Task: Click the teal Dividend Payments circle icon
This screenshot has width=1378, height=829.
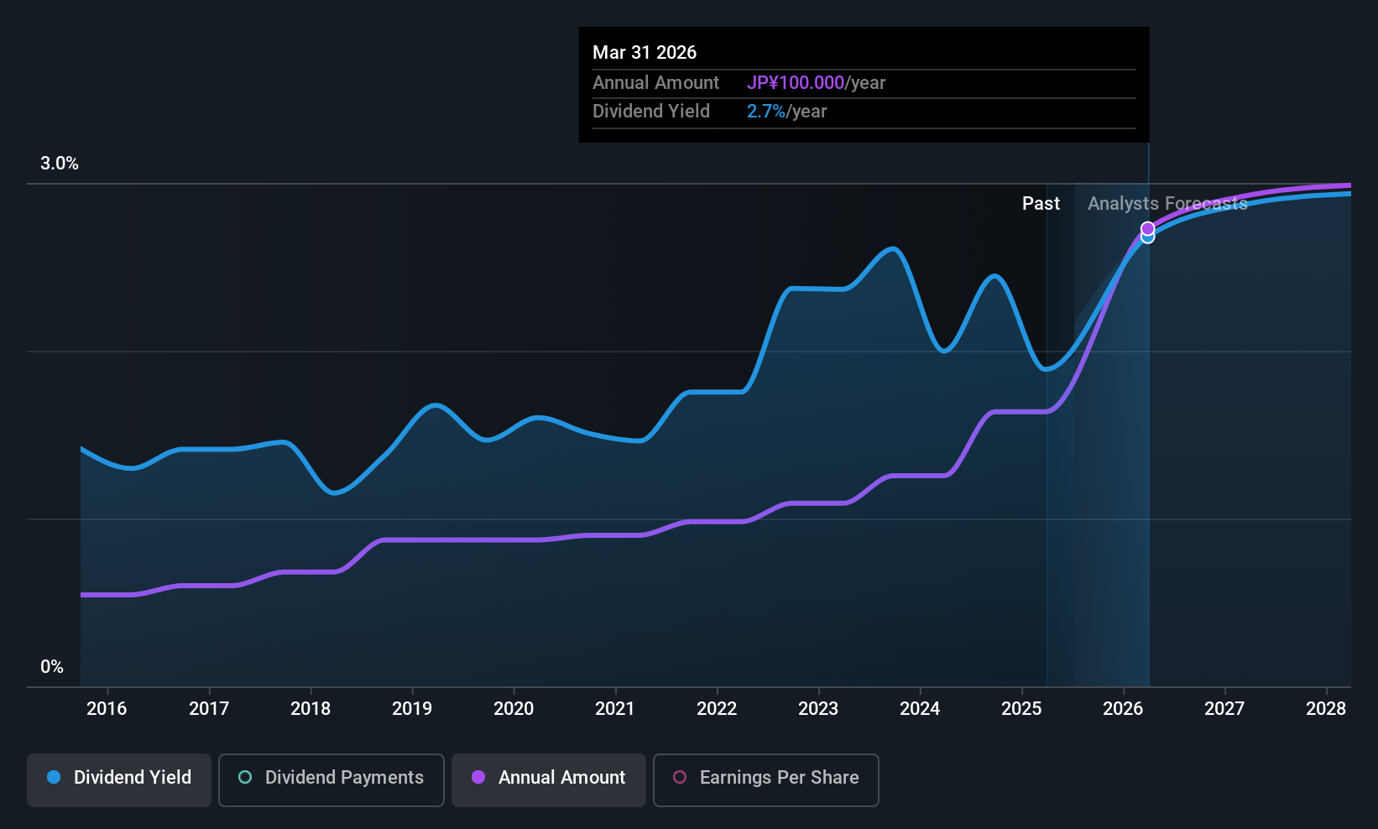Action: click(x=245, y=778)
